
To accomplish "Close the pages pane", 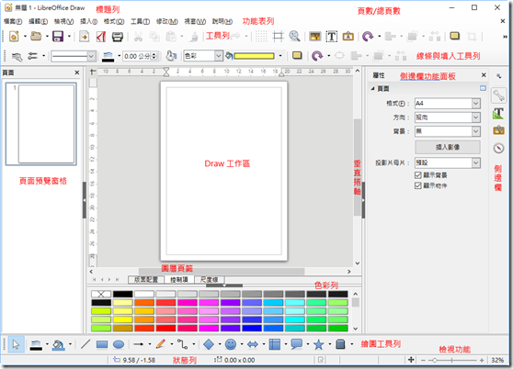I will click(x=77, y=73).
